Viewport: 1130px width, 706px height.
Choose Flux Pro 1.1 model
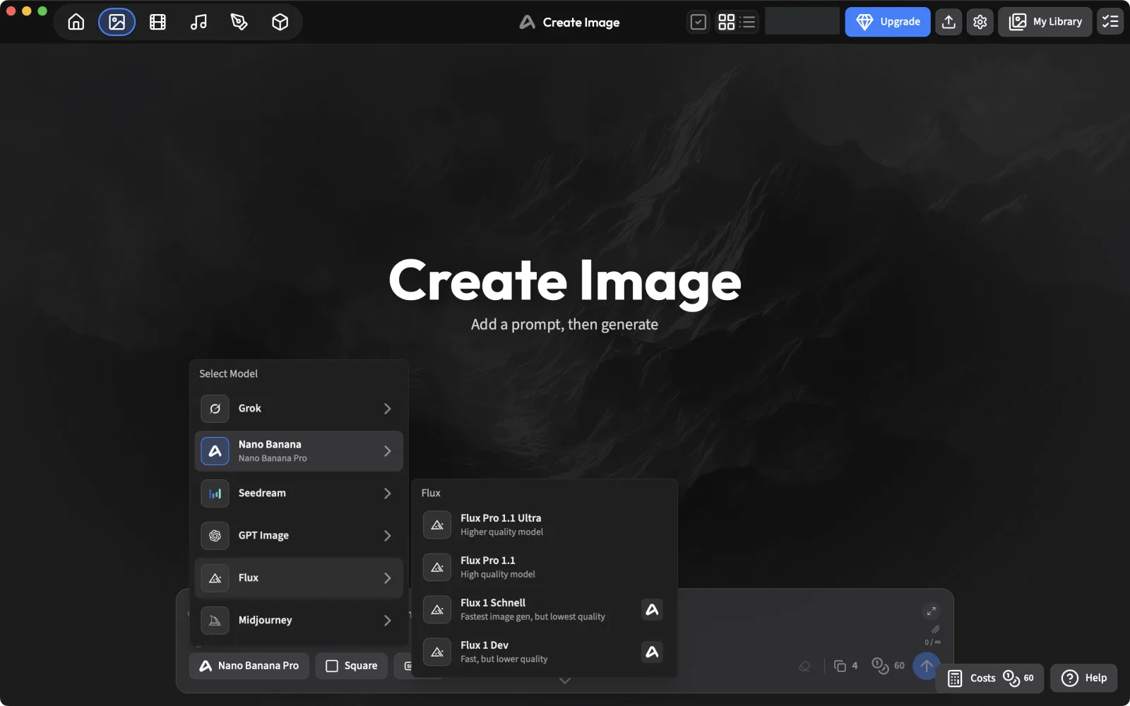pos(544,567)
